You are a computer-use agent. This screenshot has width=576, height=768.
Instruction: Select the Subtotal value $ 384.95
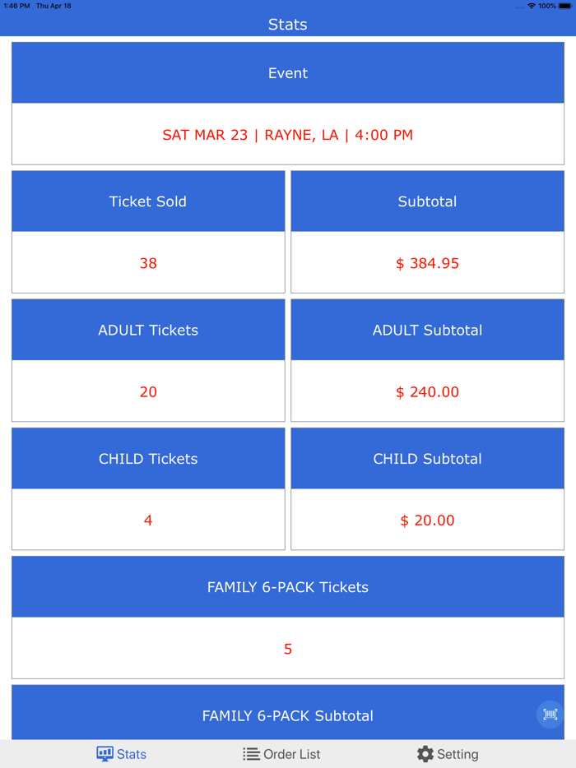[x=427, y=263]
